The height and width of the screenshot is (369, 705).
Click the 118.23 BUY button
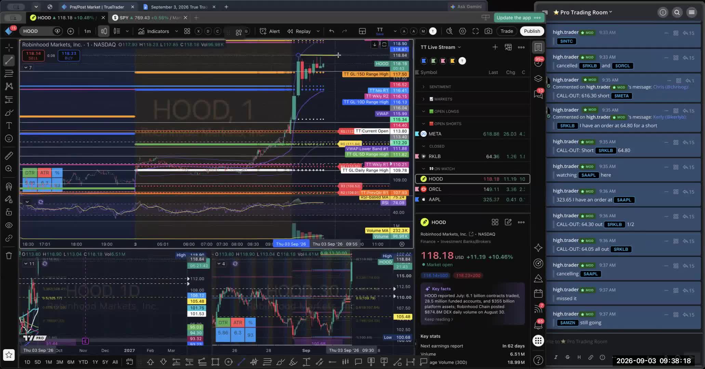[x=69, y=55]
